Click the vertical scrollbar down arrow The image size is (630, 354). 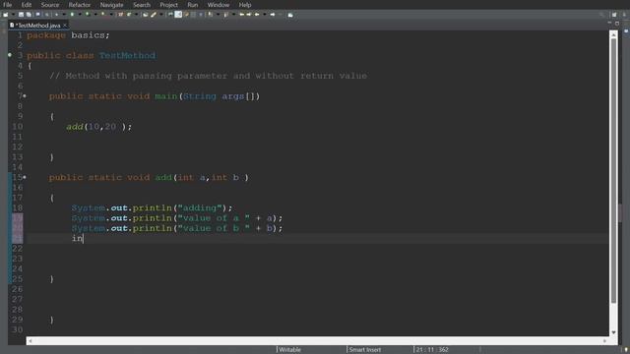(613, 332)
